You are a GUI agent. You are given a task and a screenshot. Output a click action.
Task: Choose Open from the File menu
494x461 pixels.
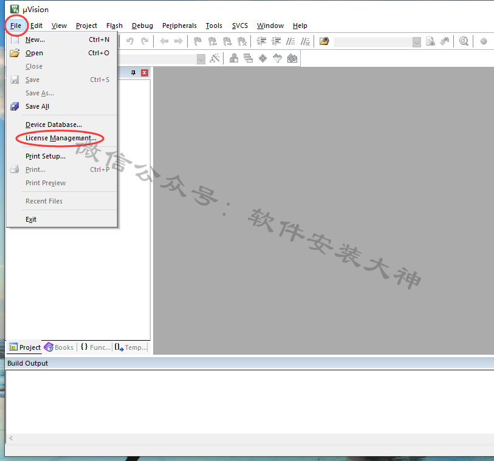click(x=62, y=53)
